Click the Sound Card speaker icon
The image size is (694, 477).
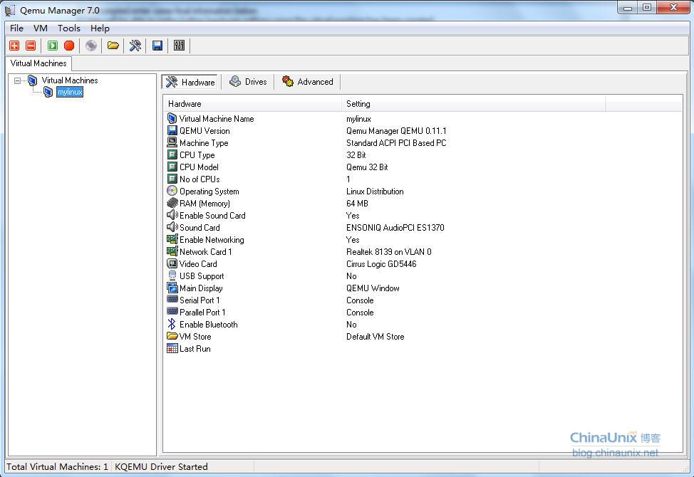coord(172,227)
